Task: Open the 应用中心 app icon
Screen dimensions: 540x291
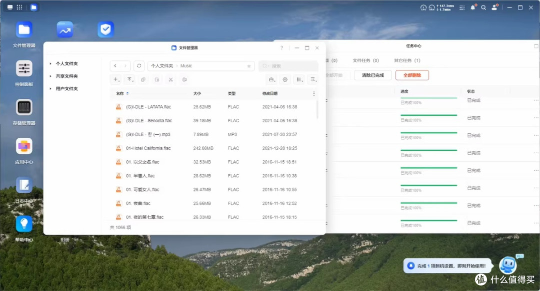Action: coord(24,146)
